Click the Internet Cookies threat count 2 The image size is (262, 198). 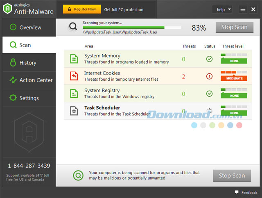coord(183,77)
